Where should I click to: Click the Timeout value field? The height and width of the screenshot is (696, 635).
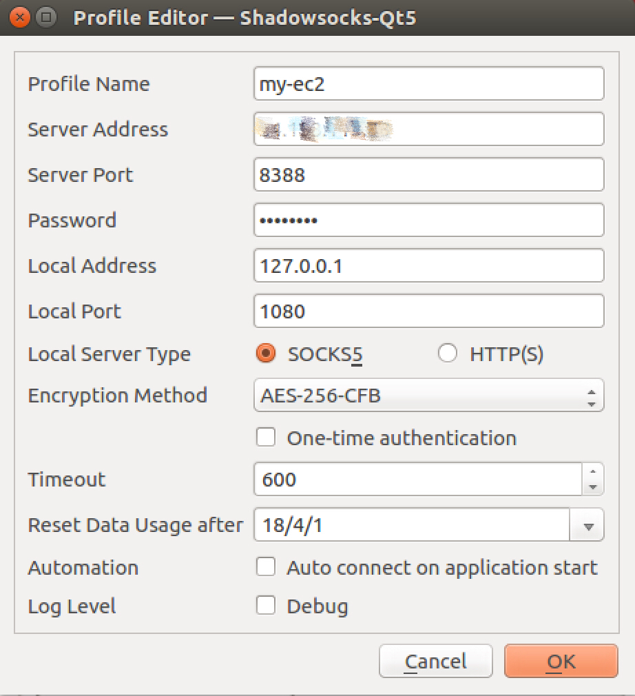click(x=418, y=480)
